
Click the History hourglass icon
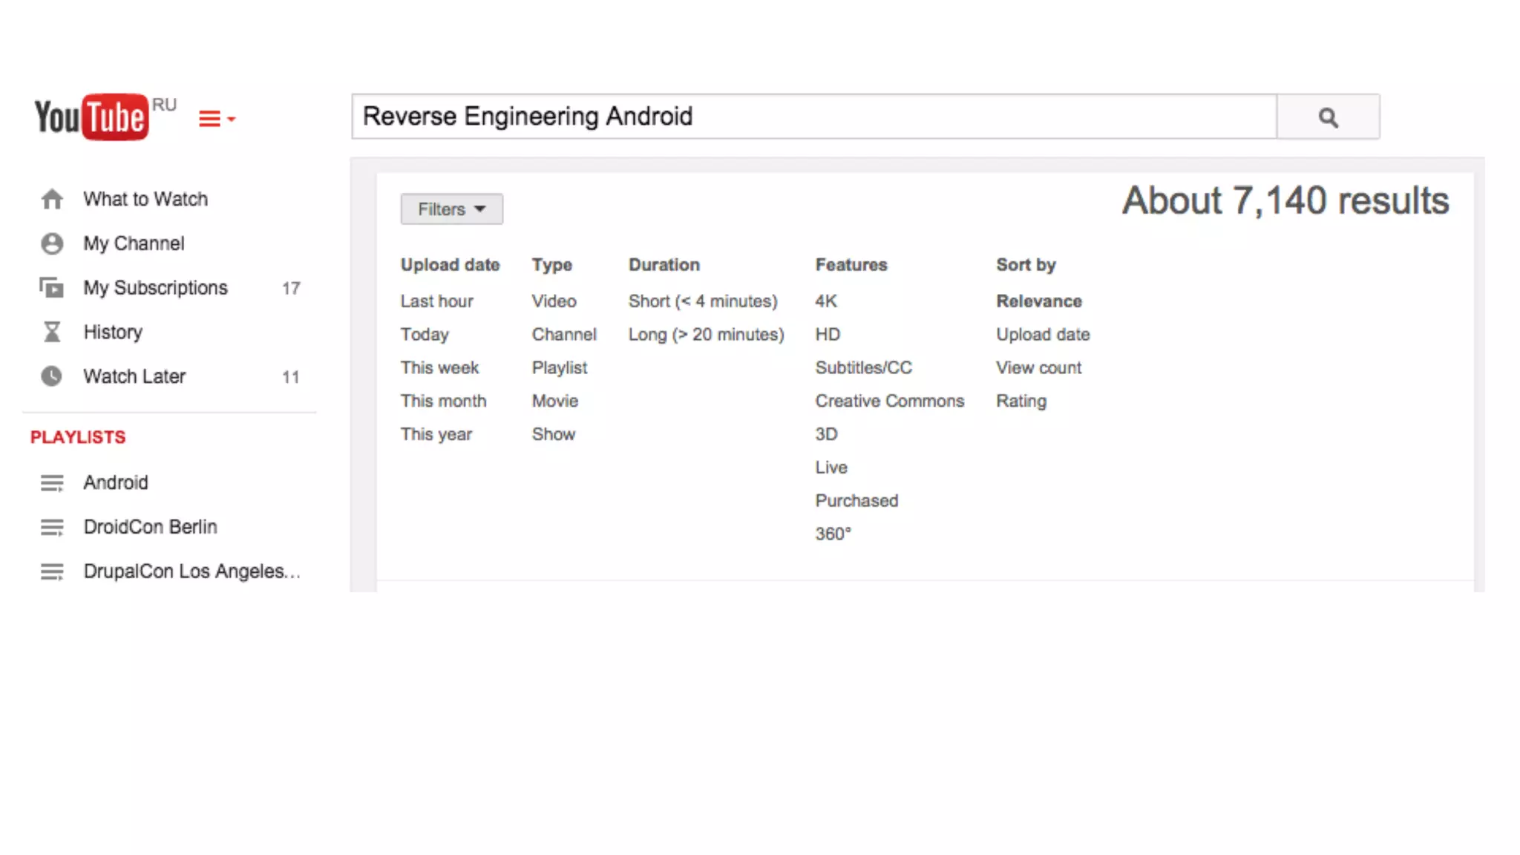(52, 332)
